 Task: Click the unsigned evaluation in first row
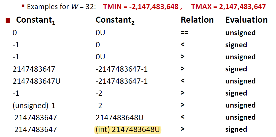240,33
